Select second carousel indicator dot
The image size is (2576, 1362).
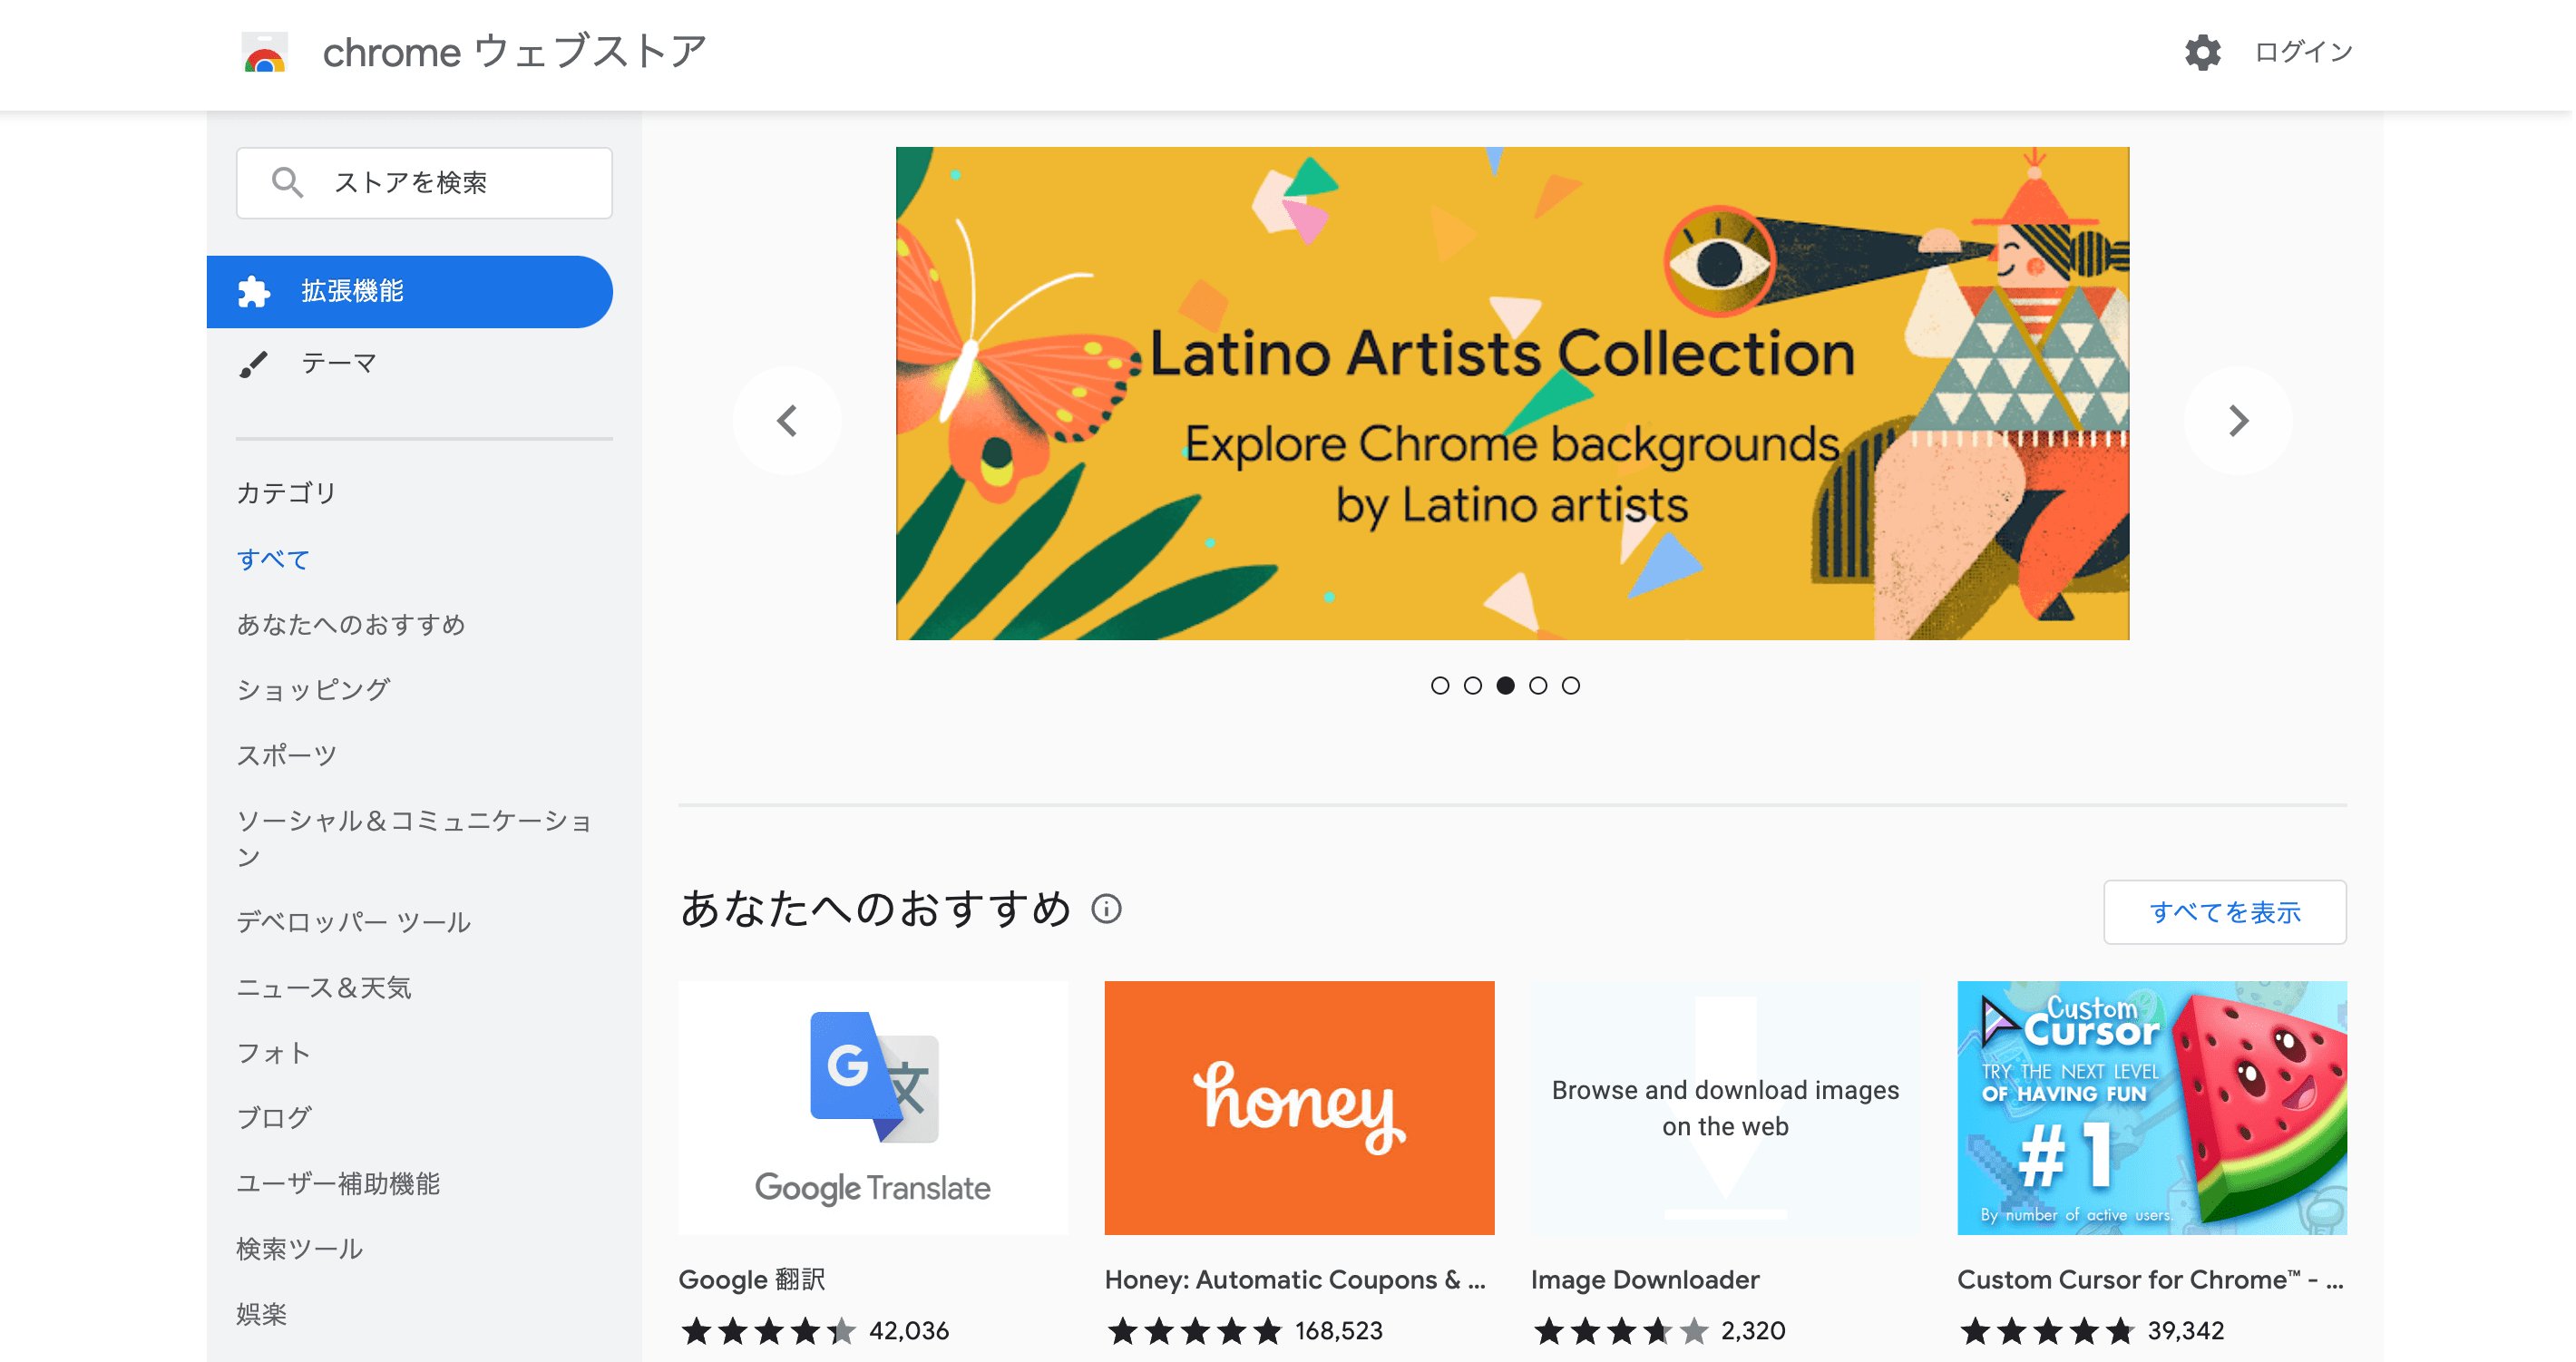[1473, 686]
